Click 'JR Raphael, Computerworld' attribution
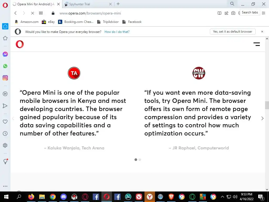Image resolution: width=269 pixels, height=202 pixels. click(199, 148)
